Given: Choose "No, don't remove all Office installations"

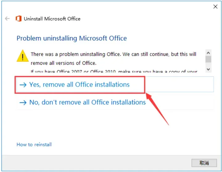Looking at the screenshot, I should [x=87, y=102].
